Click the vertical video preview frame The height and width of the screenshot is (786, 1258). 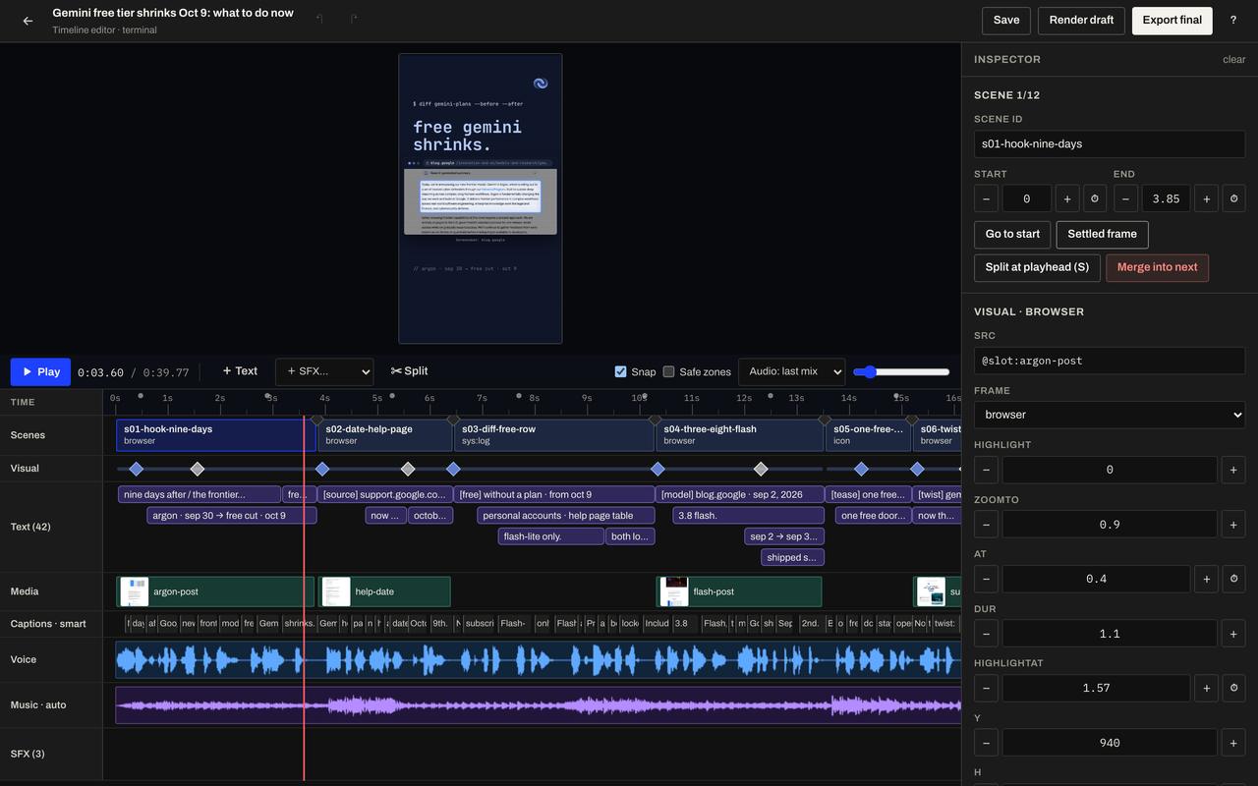[481, 198]
